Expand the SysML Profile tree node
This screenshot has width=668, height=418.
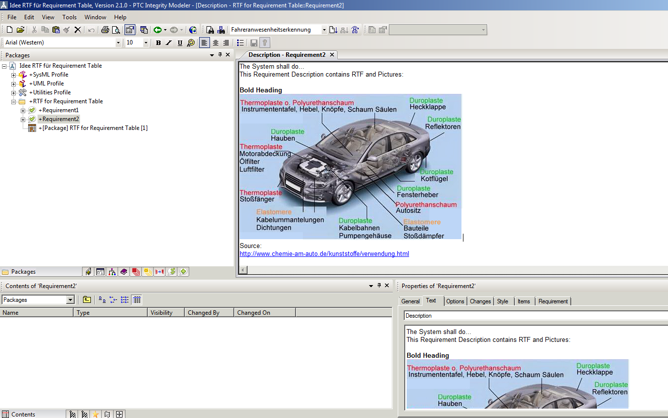pos(14,75)
